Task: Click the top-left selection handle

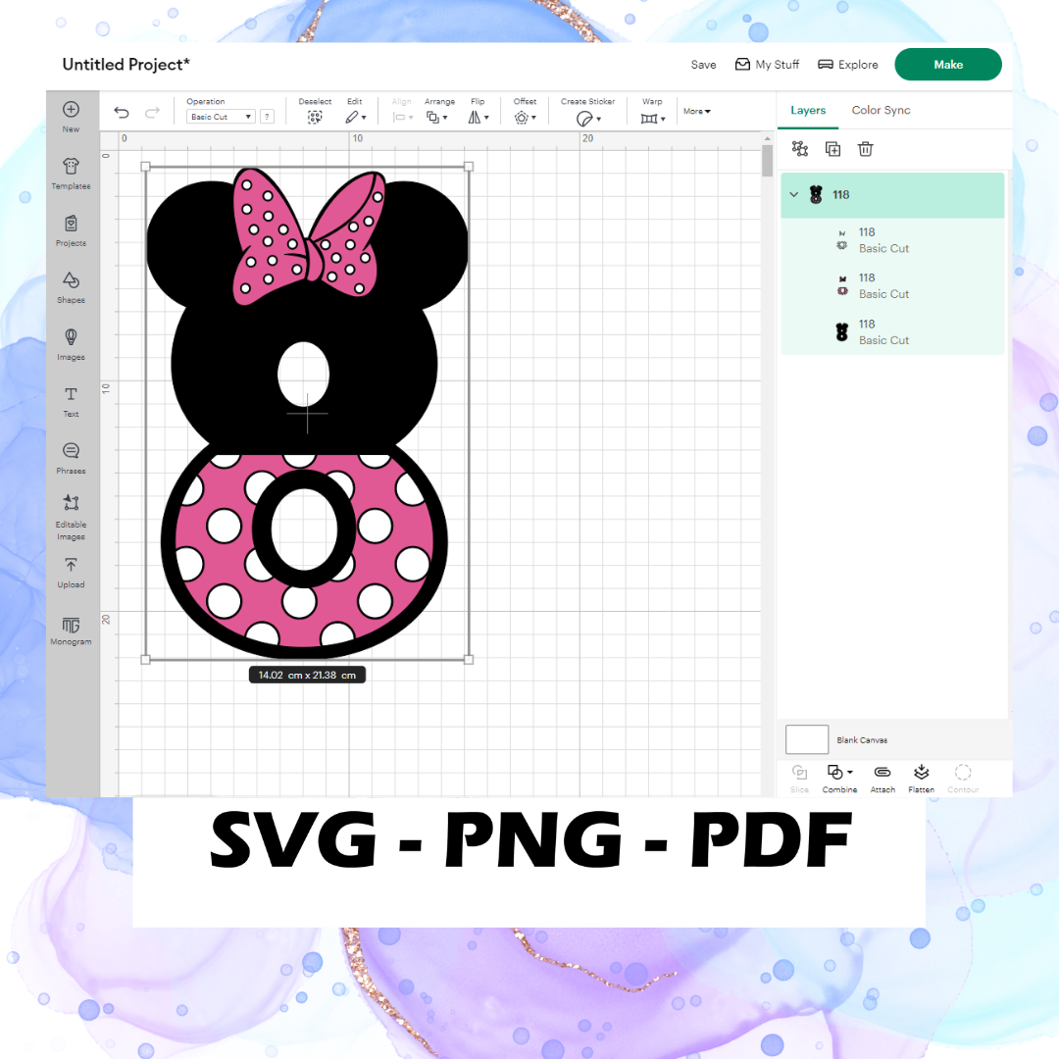Action: [x=145, y=166]
